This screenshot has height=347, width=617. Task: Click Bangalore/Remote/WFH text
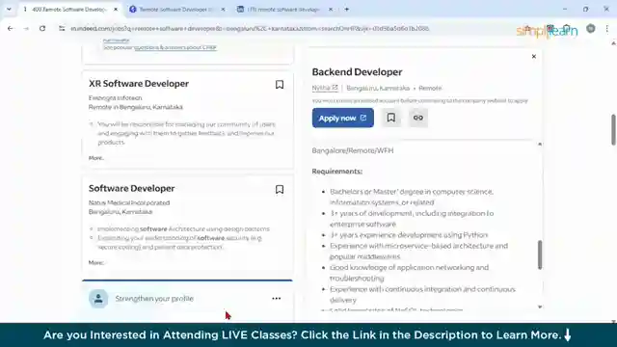pos(353,150)
